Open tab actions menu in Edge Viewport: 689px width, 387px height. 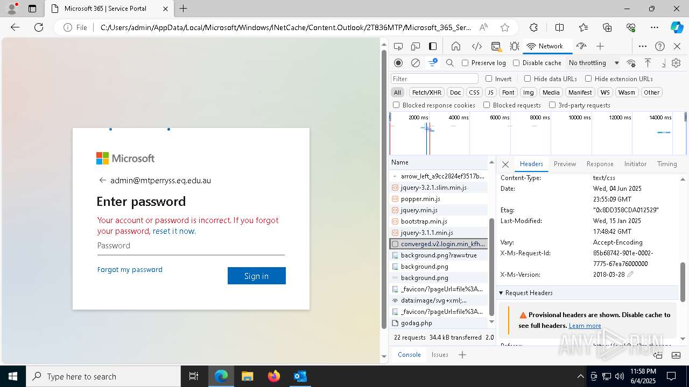pyautogui.click(x=32, y=9)
